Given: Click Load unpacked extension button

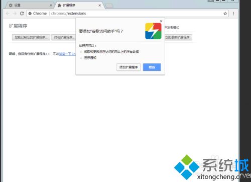Looking at the screenshot, I should (x=31, y=37).
